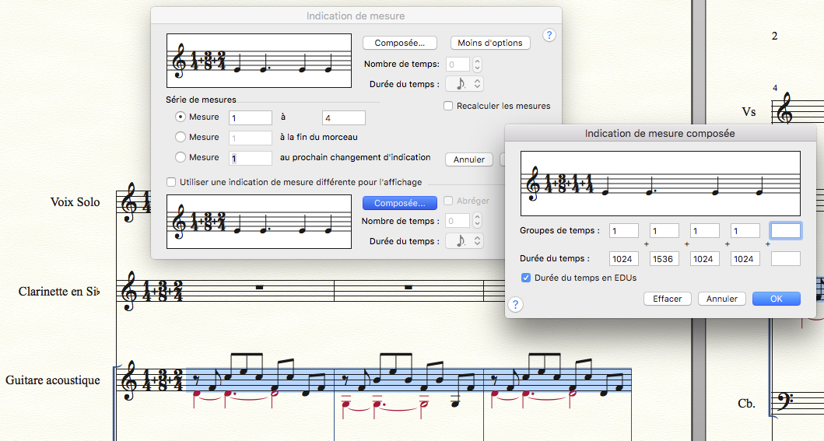
Task: Click the treble clef on the Vs staff
Action: click(x=784, y=110)
